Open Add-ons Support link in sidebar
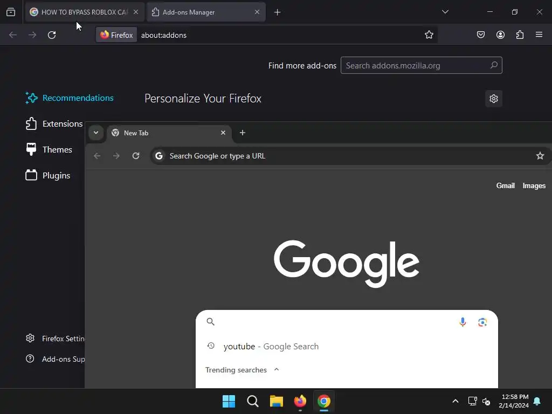This screenshot has height=414, width=552. [x=55, y=359]
